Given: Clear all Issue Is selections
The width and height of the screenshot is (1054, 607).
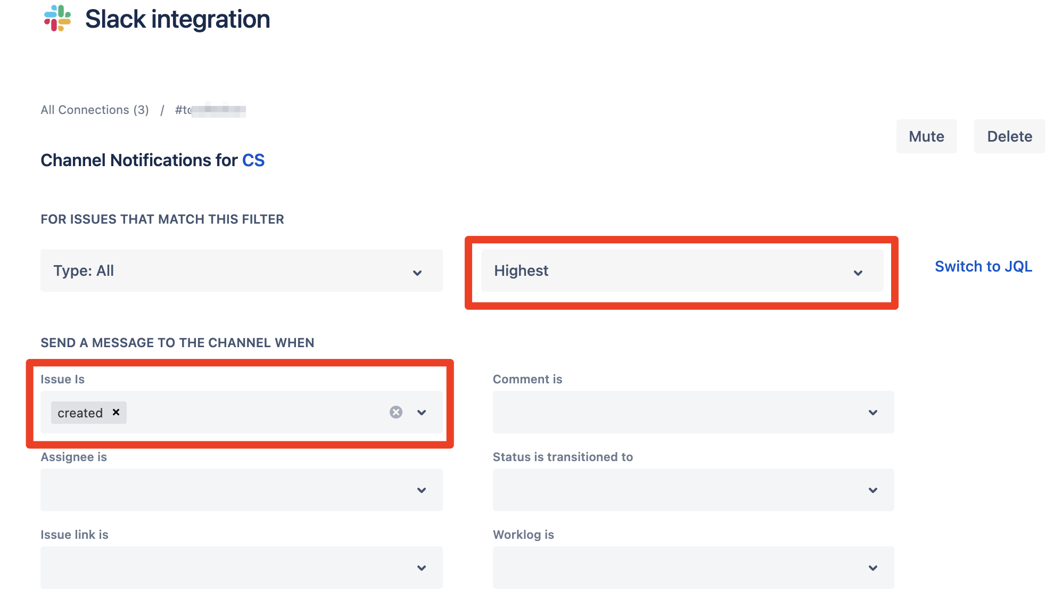Looking at the screenshot, I should pyautogui.click(x=396, y=412).
